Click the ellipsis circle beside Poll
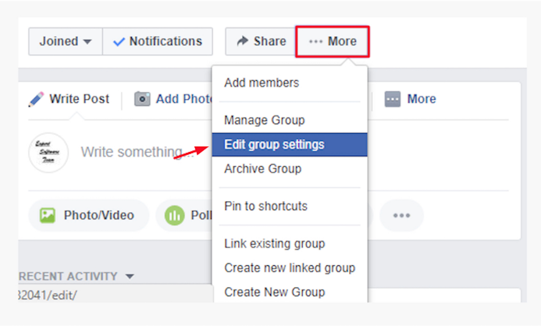The image size is (541, 328). 401,215
